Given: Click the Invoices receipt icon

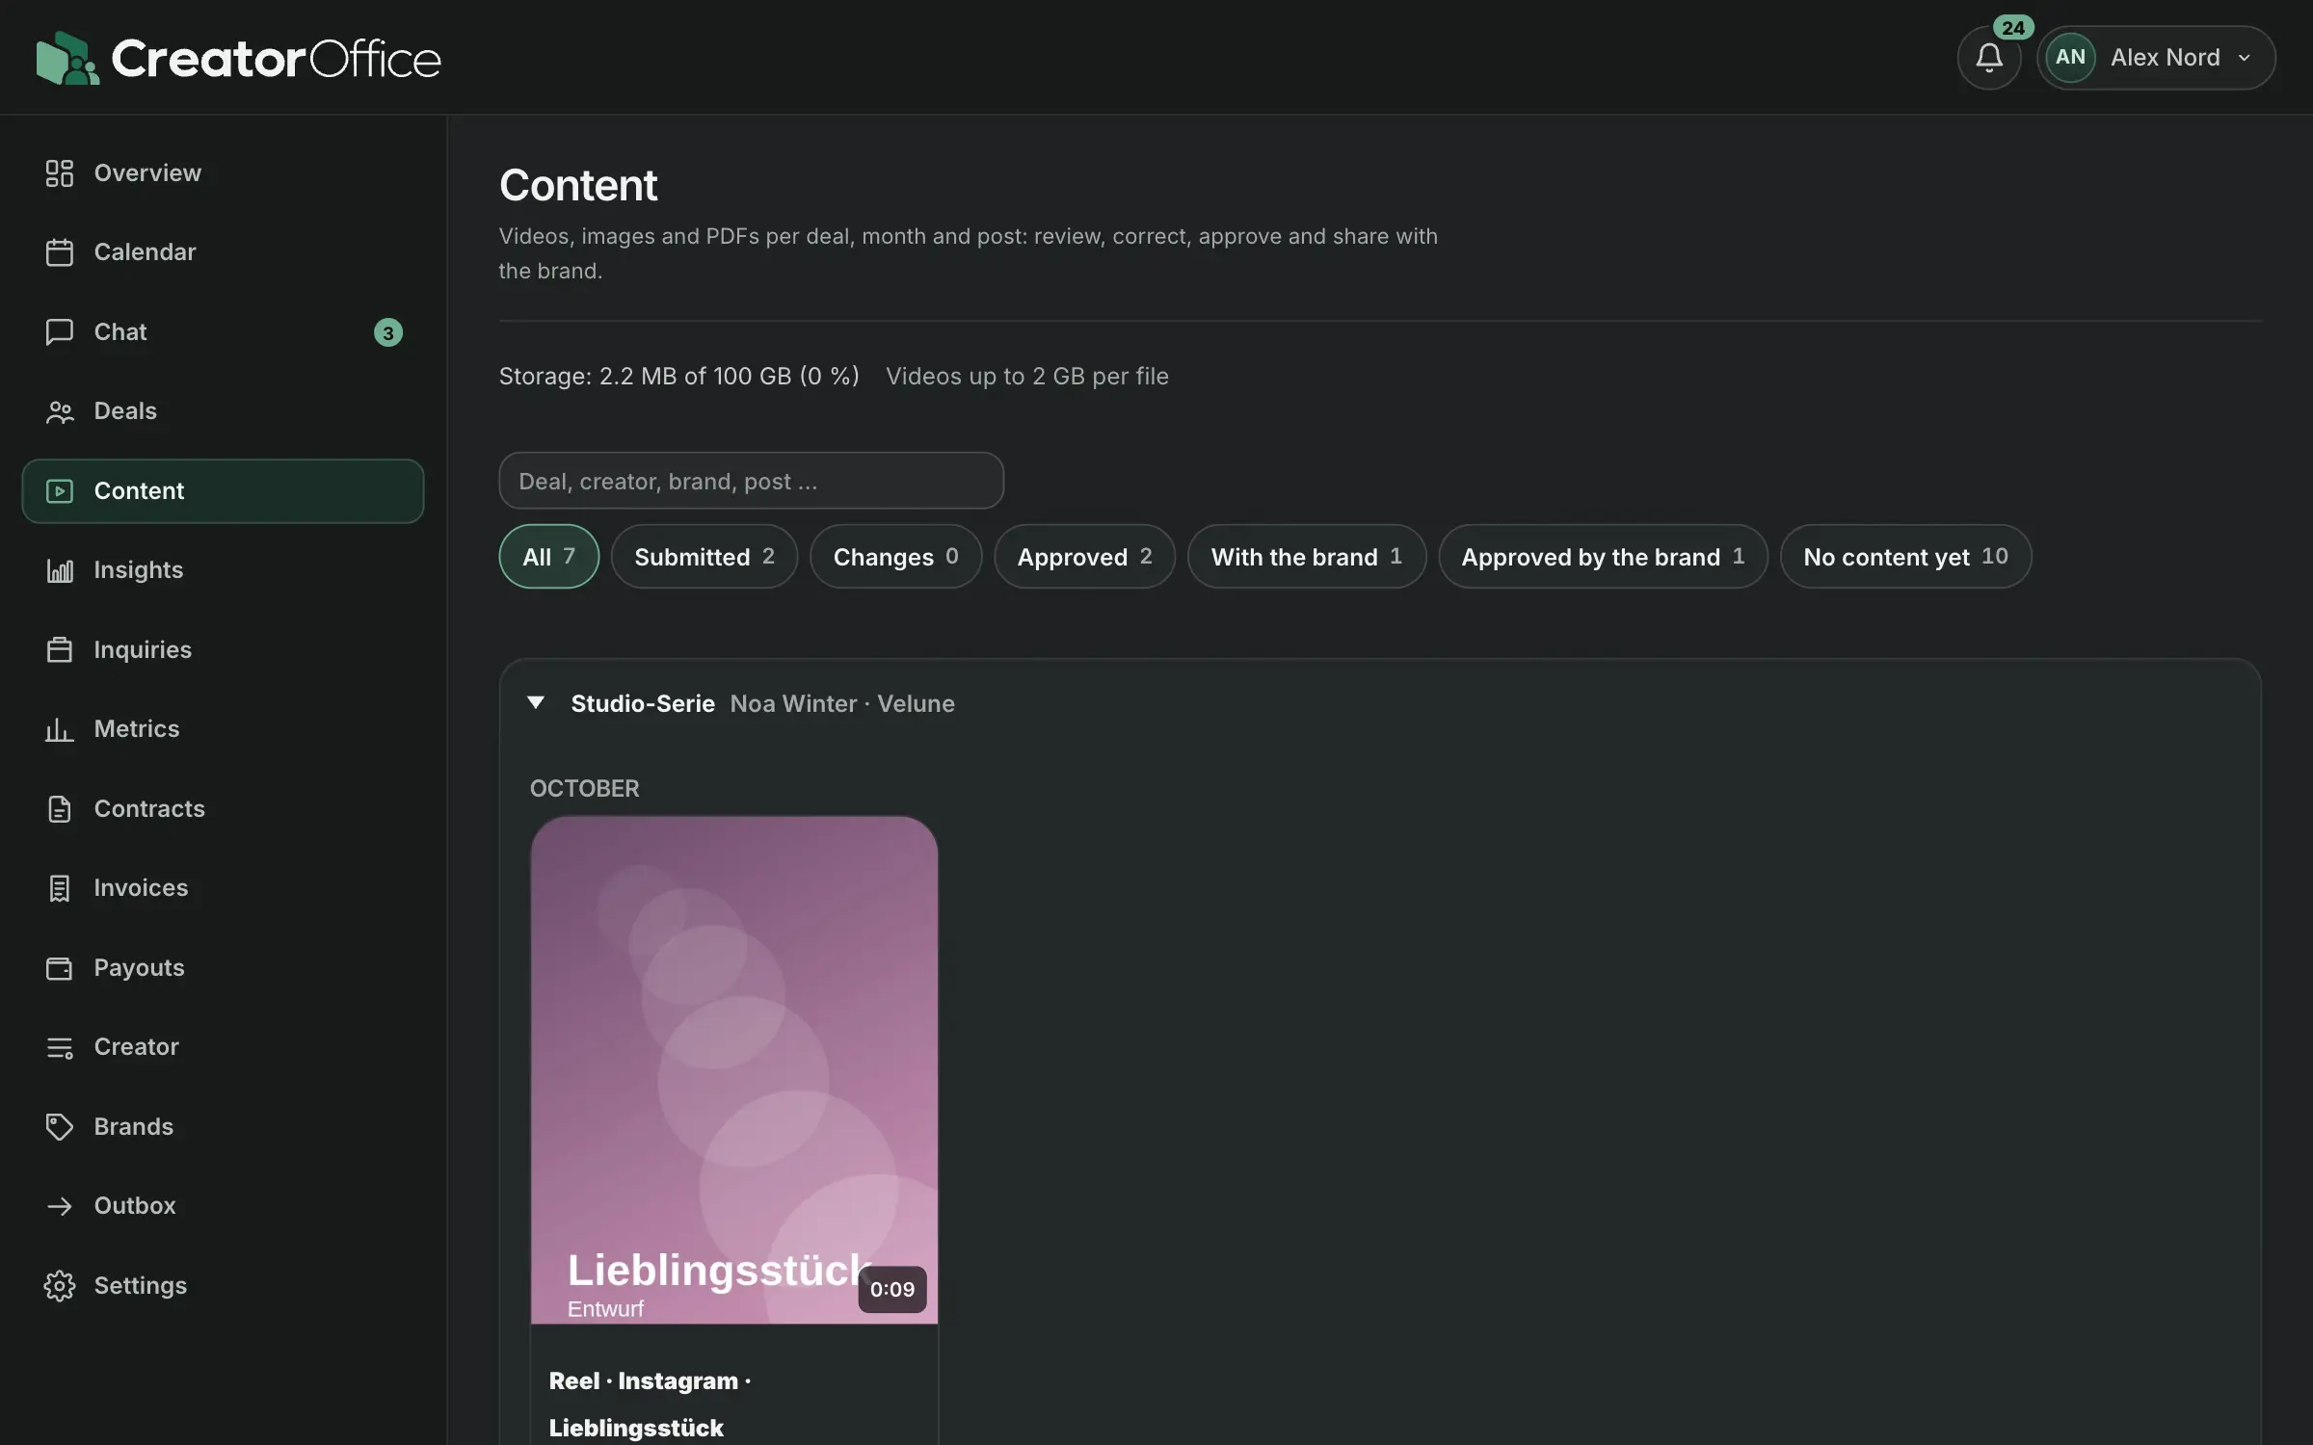Looking at the screenshot, I should click(60, 888).
